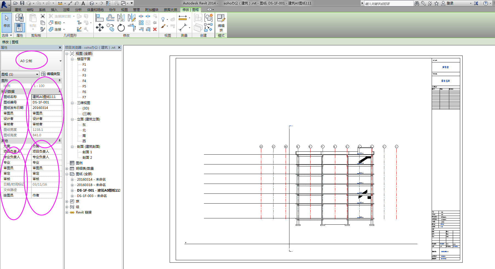Click the binoculars search icon
Viewport: 495px width, 269px height.
pyautogui.click(x=417, y=3)
